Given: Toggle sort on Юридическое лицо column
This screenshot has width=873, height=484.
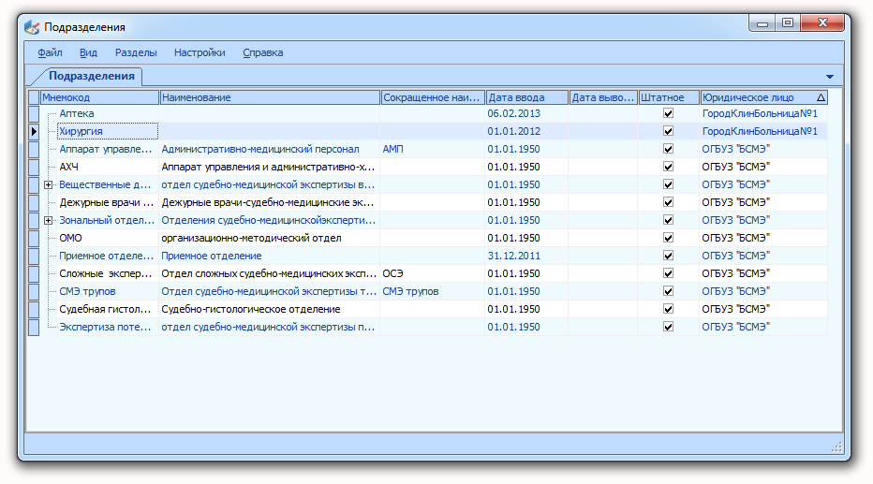Looking at the screenshot, I should [764, 97].
